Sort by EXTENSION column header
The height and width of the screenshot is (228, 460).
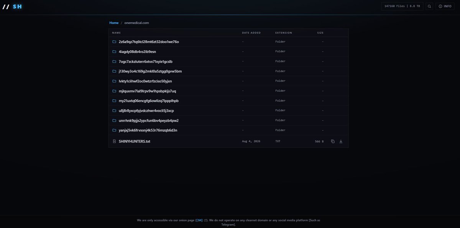(x=284, y=33)
